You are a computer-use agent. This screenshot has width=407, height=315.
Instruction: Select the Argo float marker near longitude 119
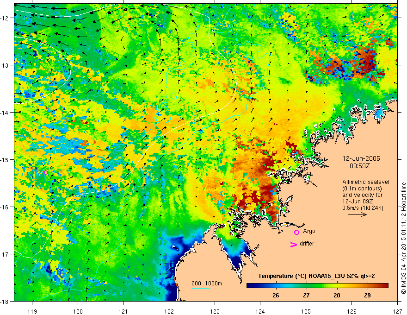point(46,172)
